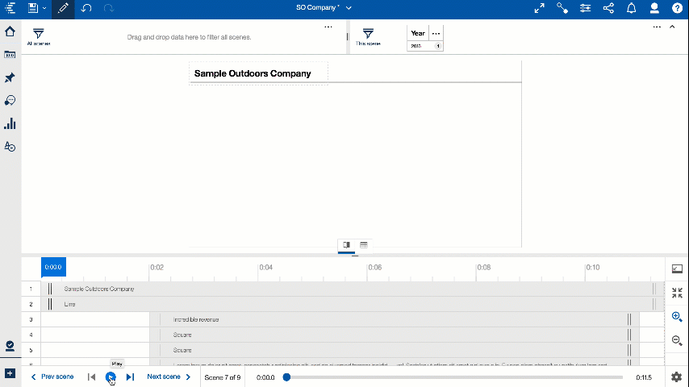689x387 pixels.
Task: Click the end handle of Incredible revenue bar
Action: [629, 319]
